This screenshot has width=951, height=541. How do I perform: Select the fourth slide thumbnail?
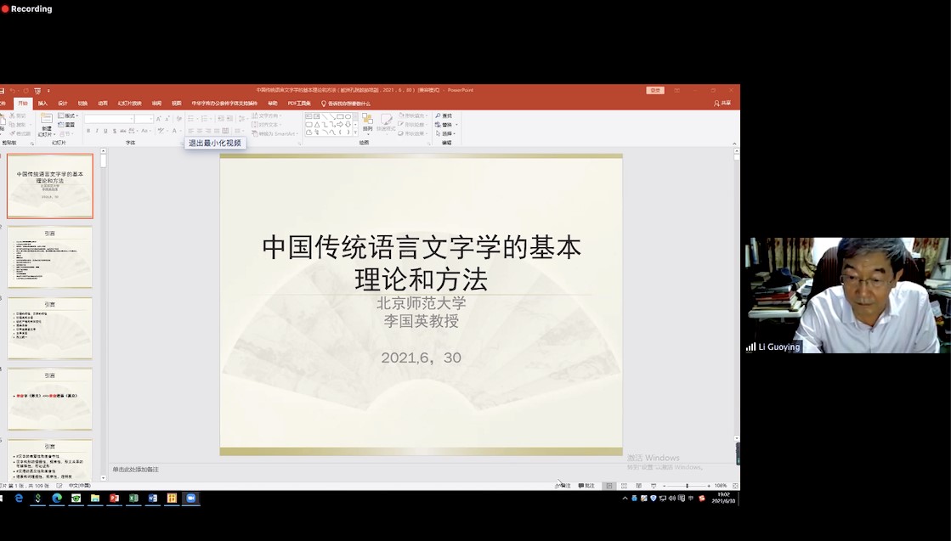click(50, 398)
